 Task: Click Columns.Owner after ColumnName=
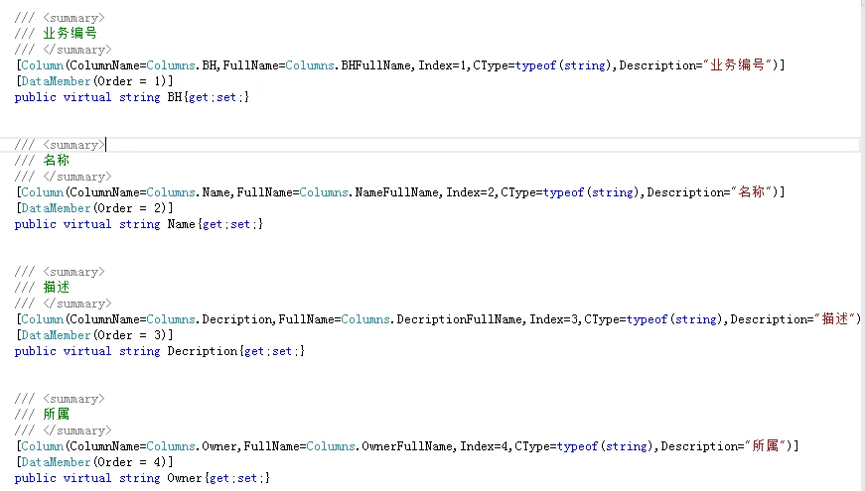193,446
